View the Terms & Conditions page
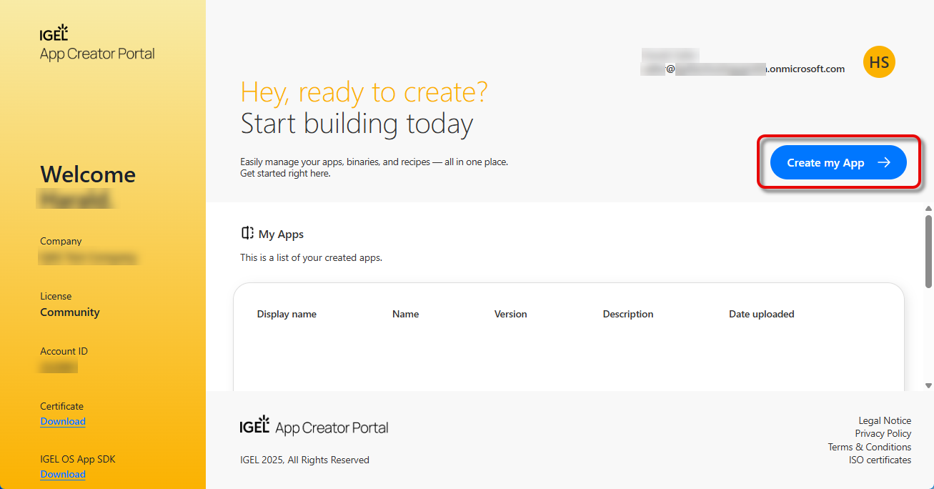934x489 pixels. pyautogui.click(x=869, y=447)
